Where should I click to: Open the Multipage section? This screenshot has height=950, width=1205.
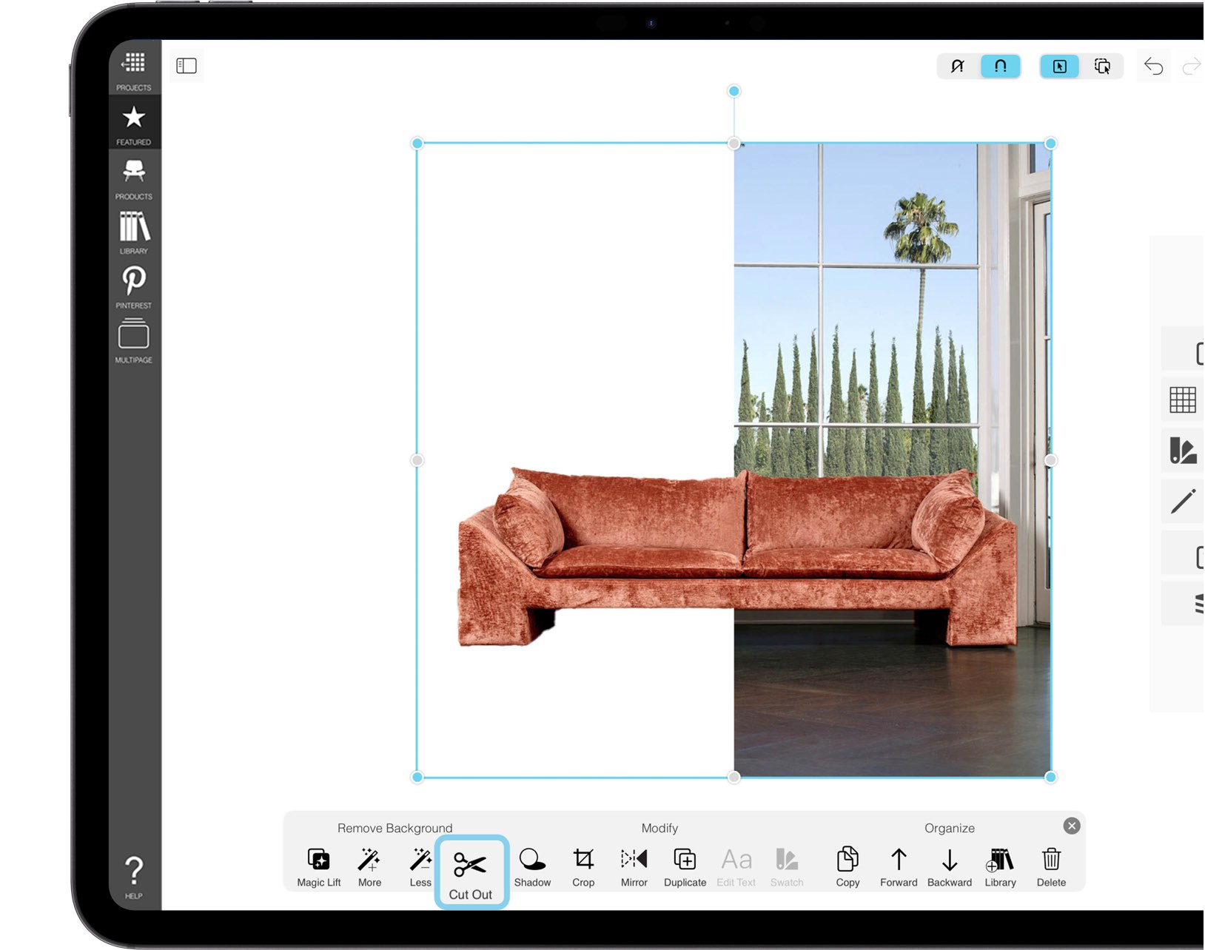134,337
